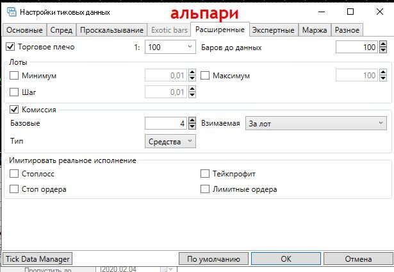The height and width of the screenshot is (272, 394).
Task: Switch to the Спред tab
Action: point(62,30)
